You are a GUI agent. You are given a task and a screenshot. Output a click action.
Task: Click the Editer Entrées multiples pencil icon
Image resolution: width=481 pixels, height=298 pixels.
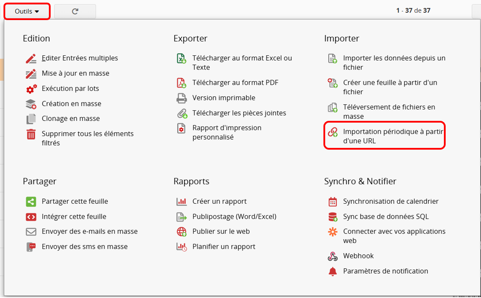pos(31,58)
